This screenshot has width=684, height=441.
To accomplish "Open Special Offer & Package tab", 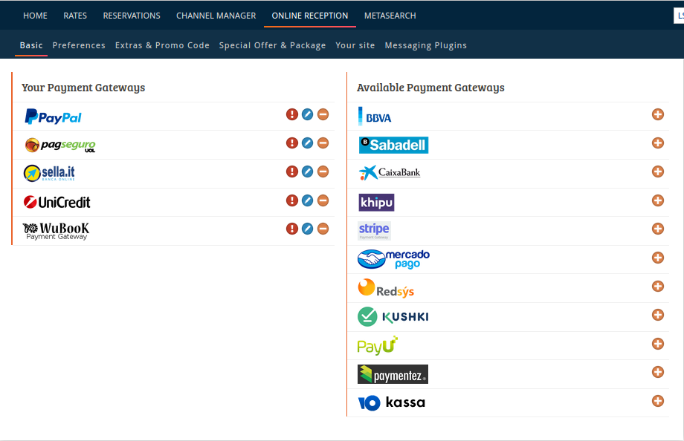I will (x=272, y=45).
